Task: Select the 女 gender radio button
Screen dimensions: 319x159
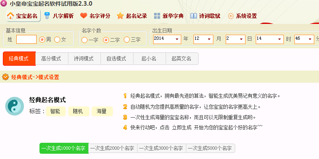Action: click(x=57, y=40)
